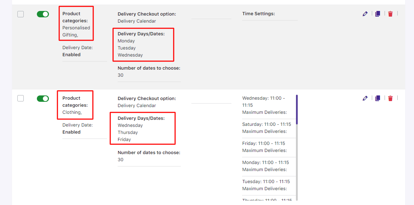Duplicate the Personalised Gifting delivery rule
The image size is (414, 205).
pyautogui.click(x=377, y=14)
